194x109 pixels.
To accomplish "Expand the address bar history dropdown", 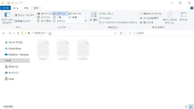I will click(x=115, y=33).
